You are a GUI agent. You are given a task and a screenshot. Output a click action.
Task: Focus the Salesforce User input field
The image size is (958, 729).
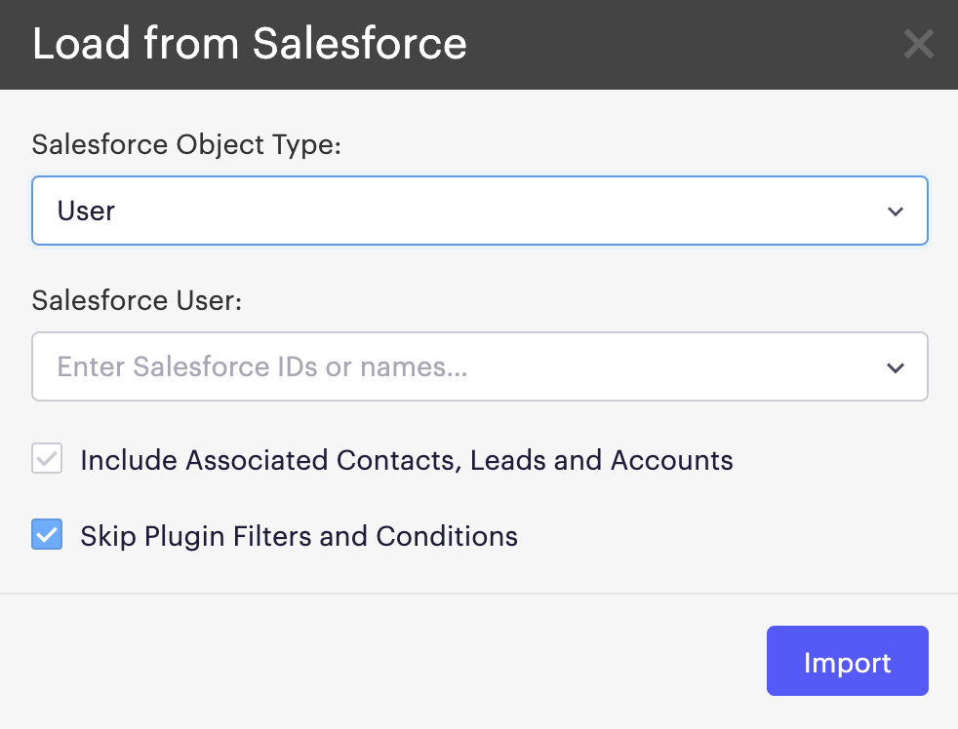click(x=480, y=366)
